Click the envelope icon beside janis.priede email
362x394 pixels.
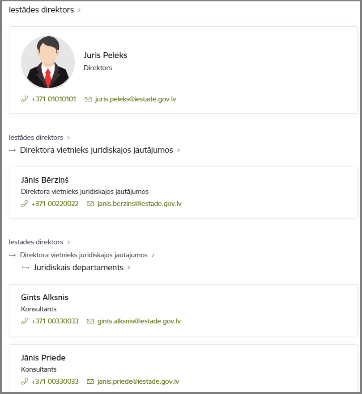pos(90,381)
